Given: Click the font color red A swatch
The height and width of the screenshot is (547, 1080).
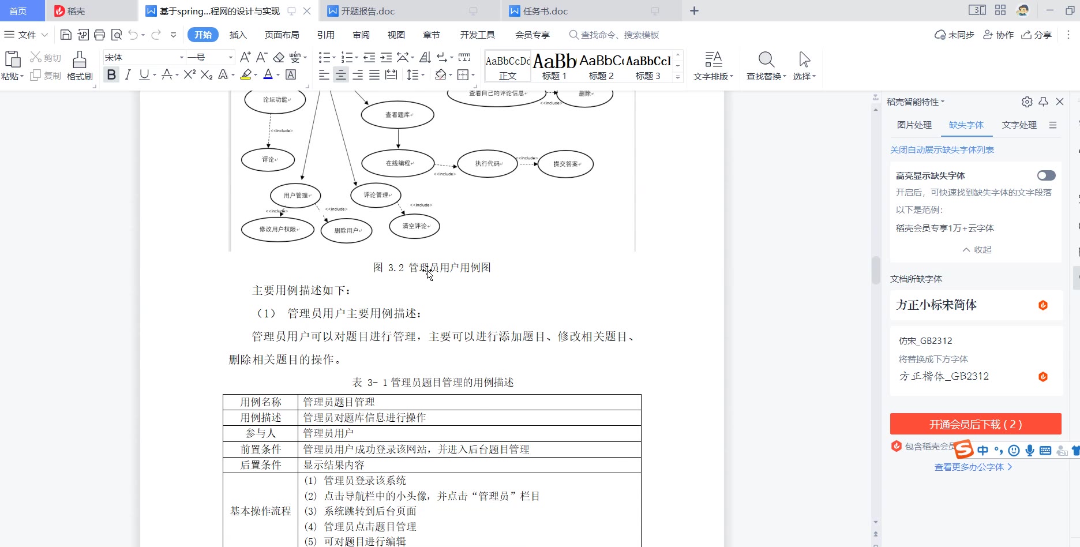Looking at the screenshot, I should (268, 75).
